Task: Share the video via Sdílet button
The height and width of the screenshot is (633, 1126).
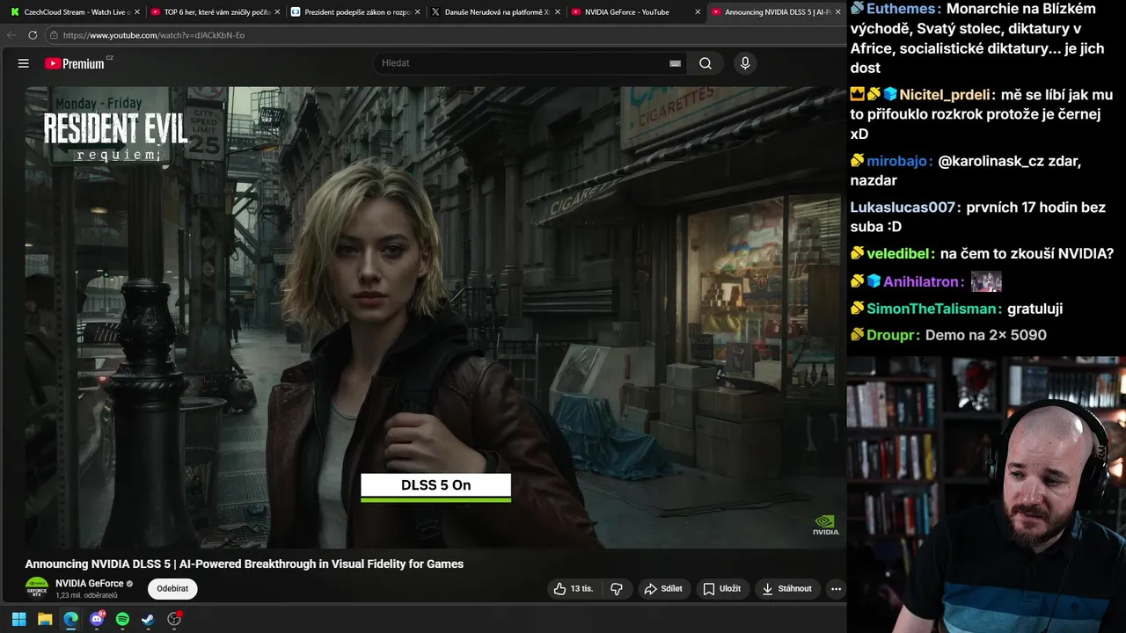Action: click(663, 589)
